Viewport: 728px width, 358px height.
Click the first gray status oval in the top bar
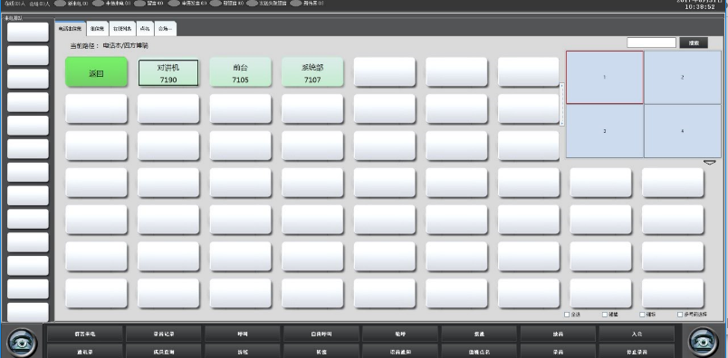(61, 4)
